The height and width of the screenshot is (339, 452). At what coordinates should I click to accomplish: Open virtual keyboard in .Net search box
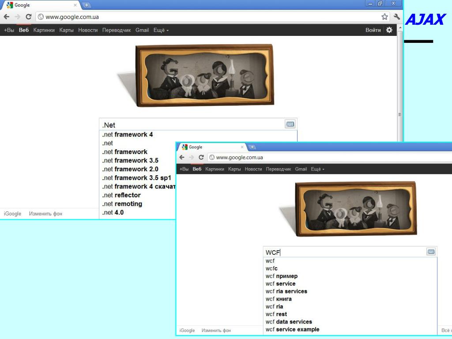[290, 124]
